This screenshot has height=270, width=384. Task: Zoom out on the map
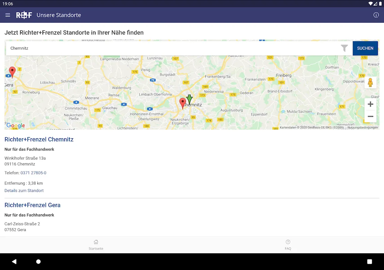371,116
